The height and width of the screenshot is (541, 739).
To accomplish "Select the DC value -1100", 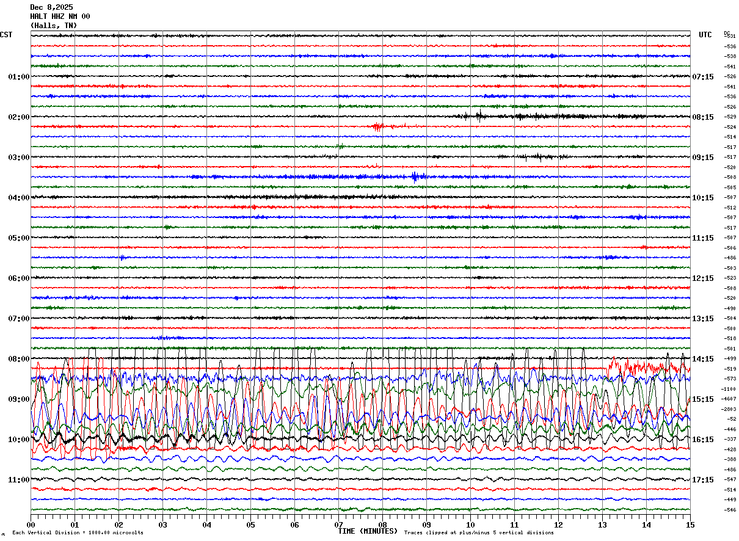I will click(729, 389).
